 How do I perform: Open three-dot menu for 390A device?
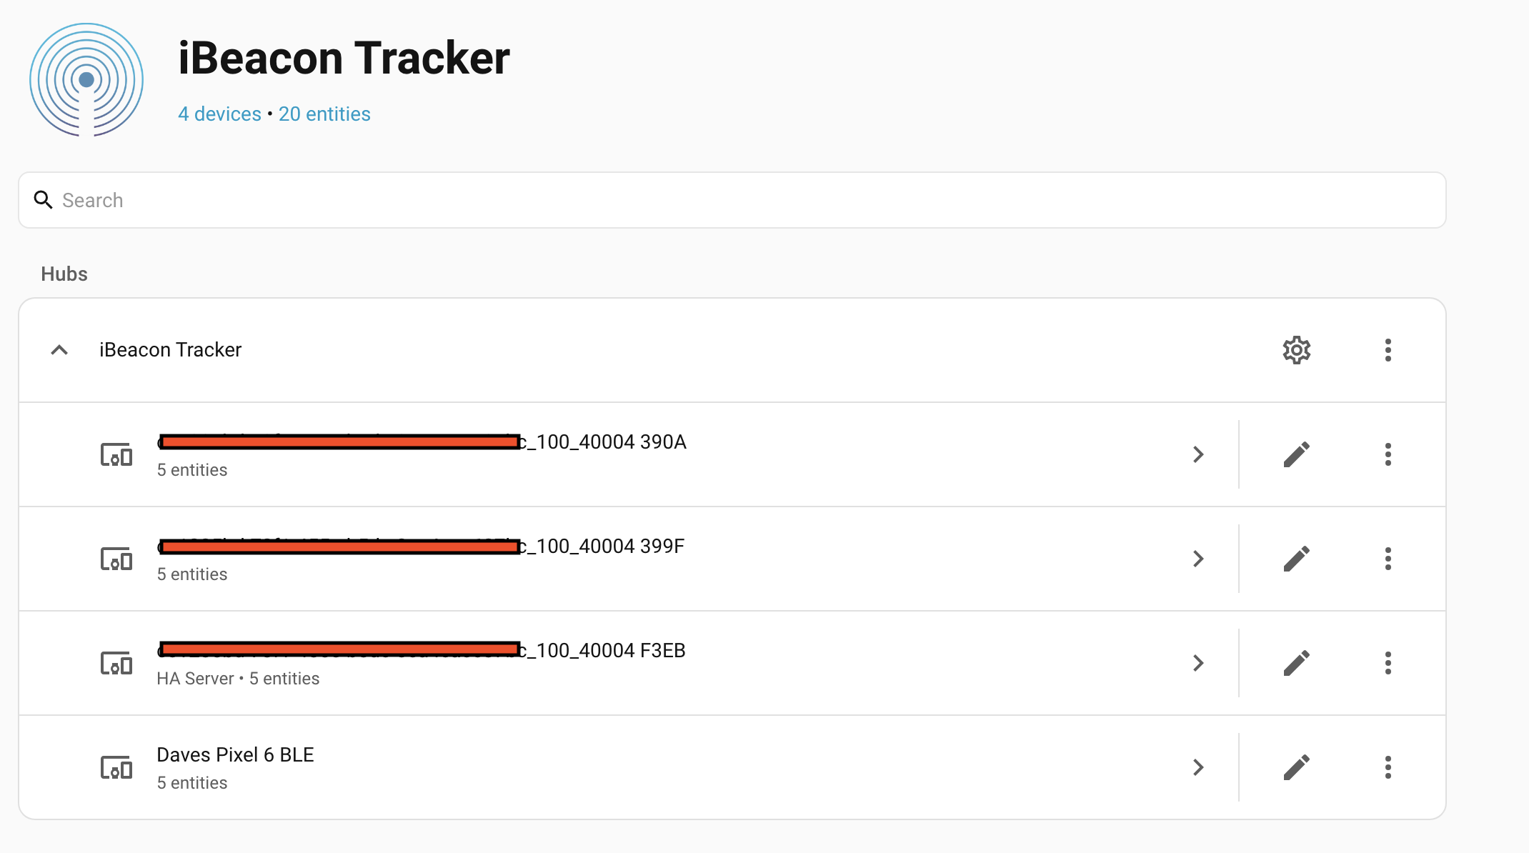point(1388,454)
